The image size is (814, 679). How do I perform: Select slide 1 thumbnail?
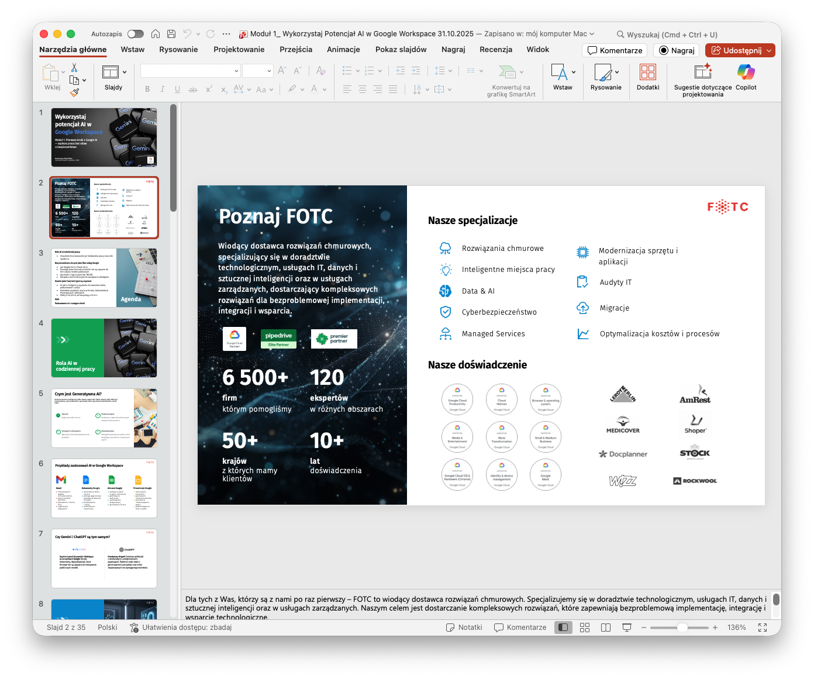[104, 137]
